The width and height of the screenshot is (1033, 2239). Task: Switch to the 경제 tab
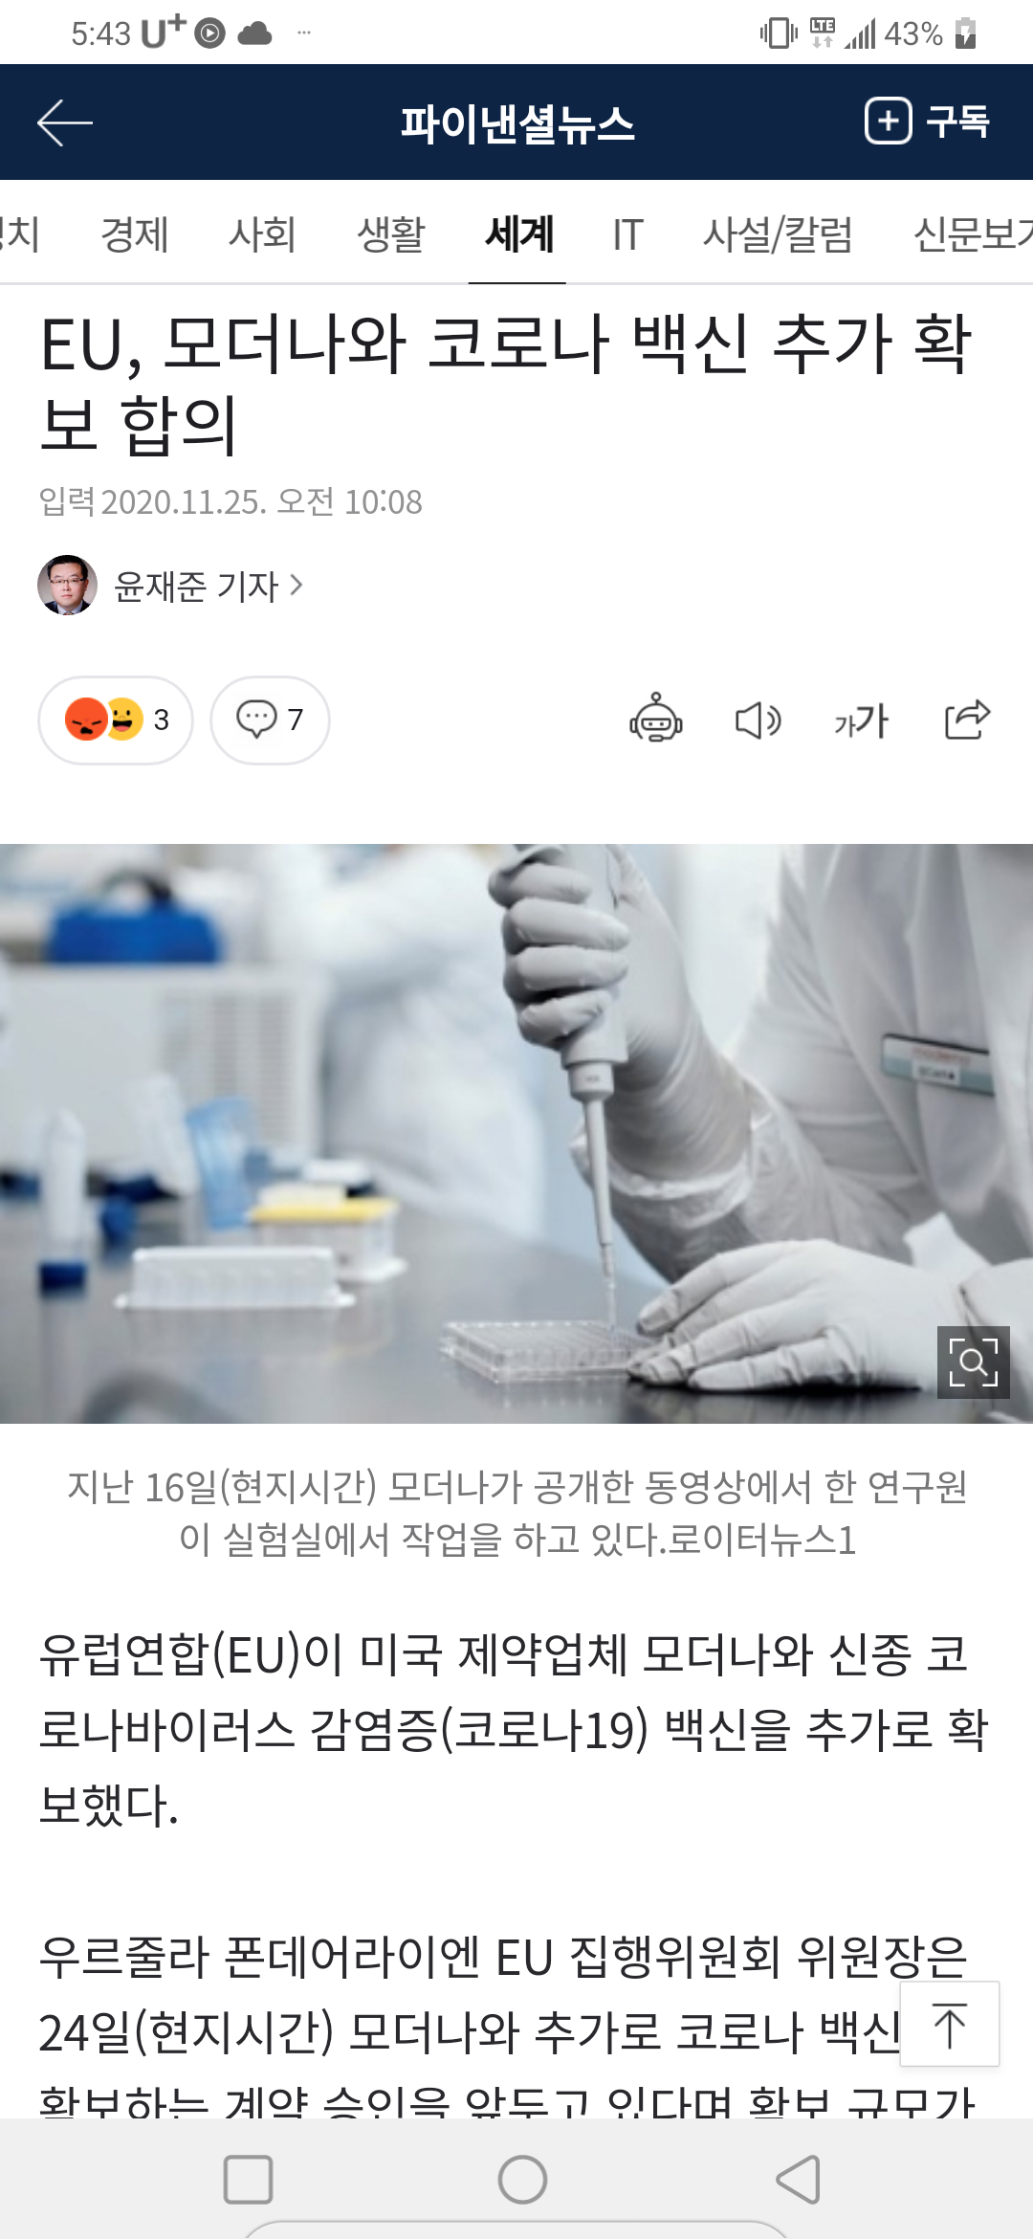[135, 234]
